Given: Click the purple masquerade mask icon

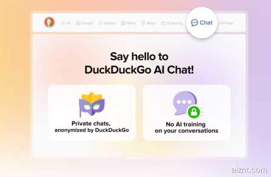Looking at the screenshot, I should 92,104.
